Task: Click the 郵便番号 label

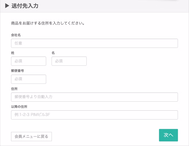Action: pyautogui.click(x=18, y=71)
